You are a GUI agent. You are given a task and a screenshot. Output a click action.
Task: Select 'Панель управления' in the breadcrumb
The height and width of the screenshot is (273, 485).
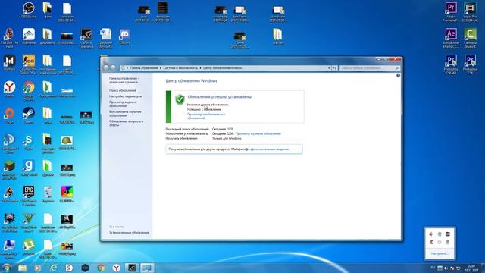click(143, 67)
